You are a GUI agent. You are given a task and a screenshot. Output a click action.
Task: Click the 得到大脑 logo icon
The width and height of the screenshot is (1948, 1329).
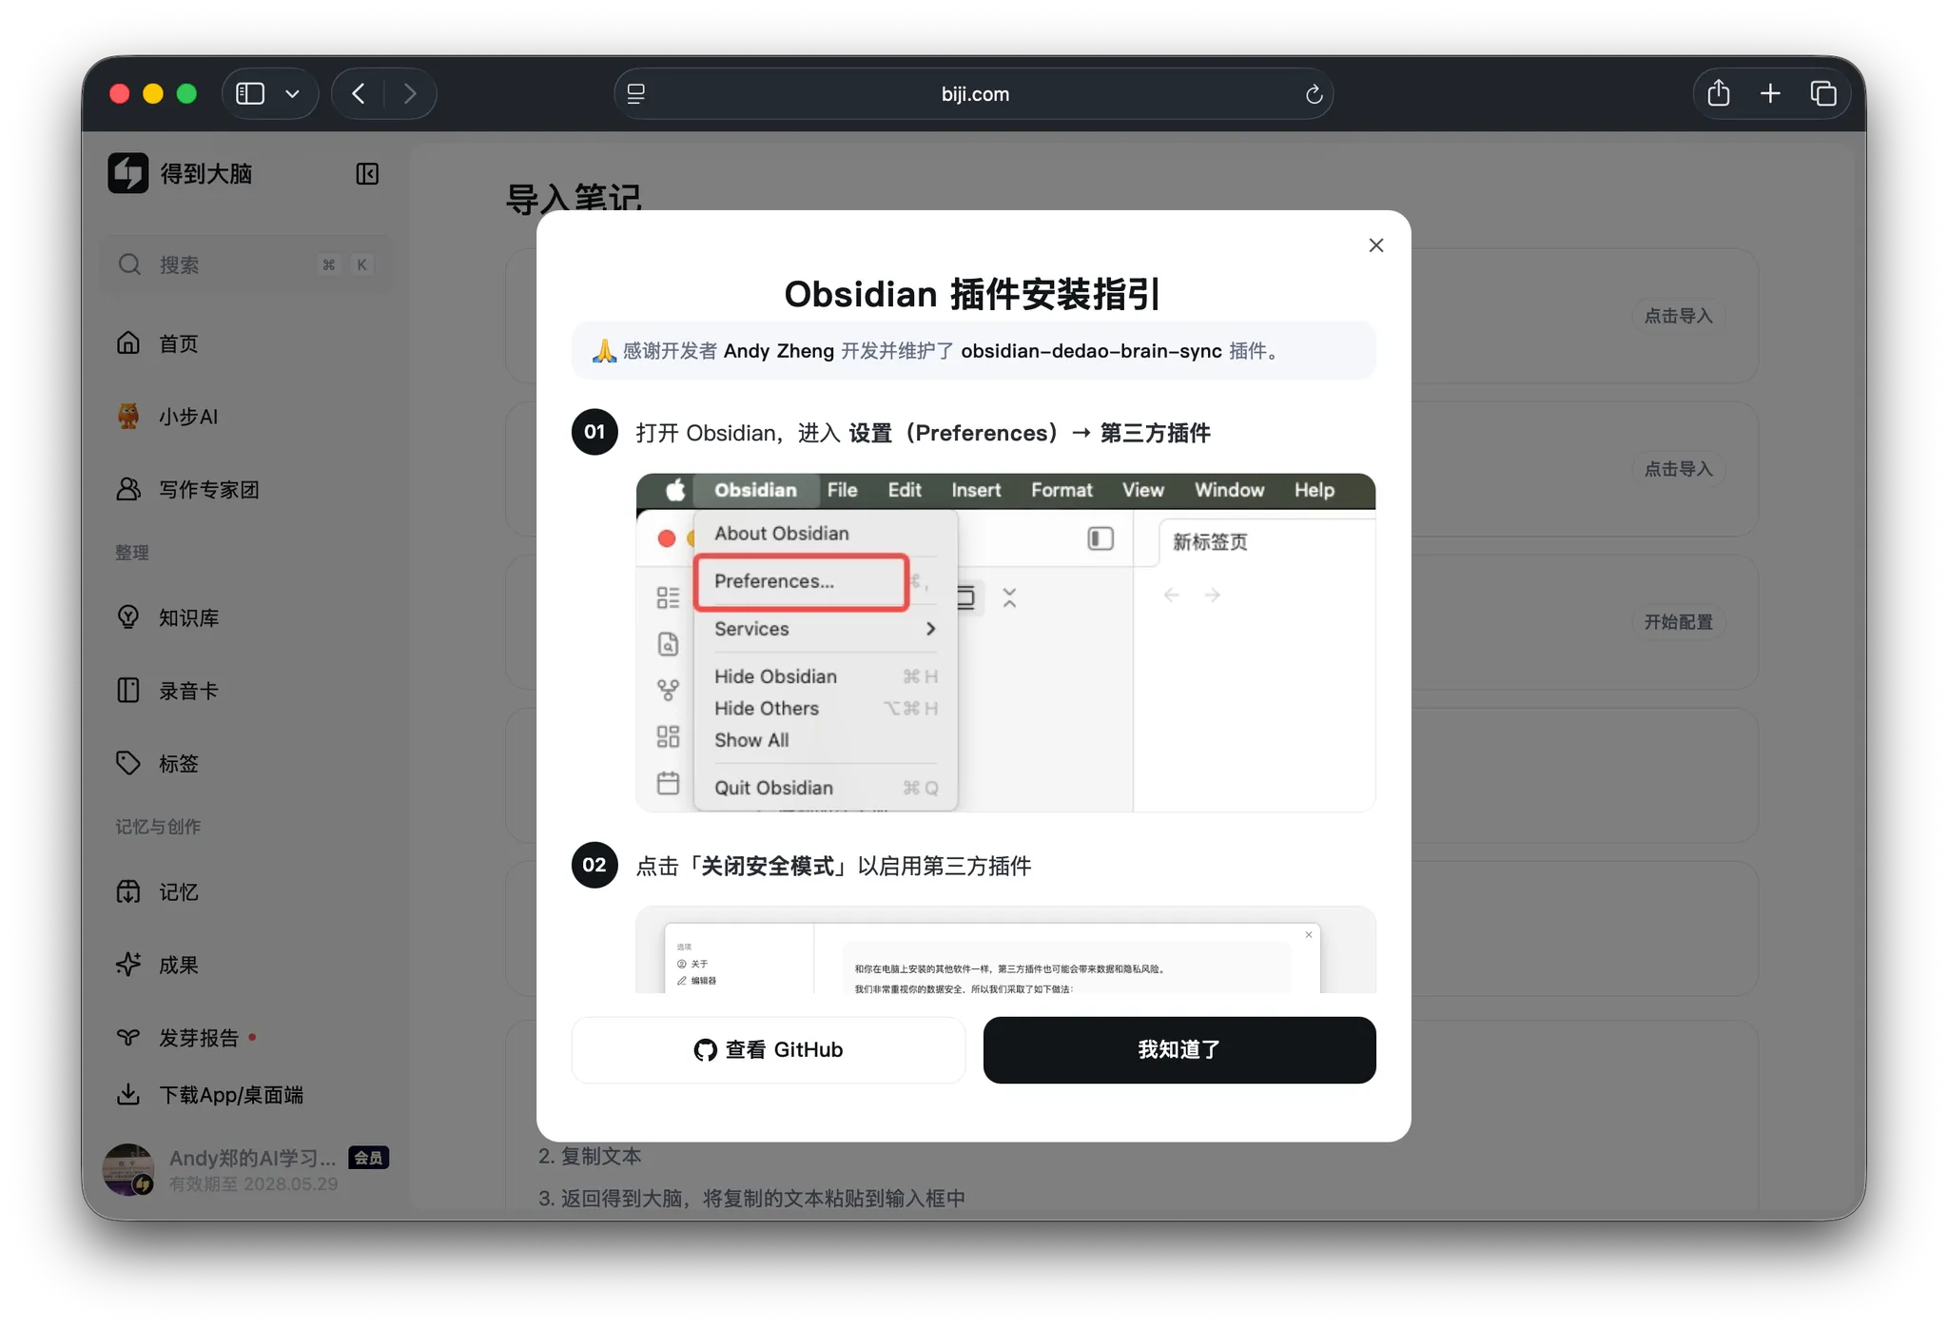point(127,173)
